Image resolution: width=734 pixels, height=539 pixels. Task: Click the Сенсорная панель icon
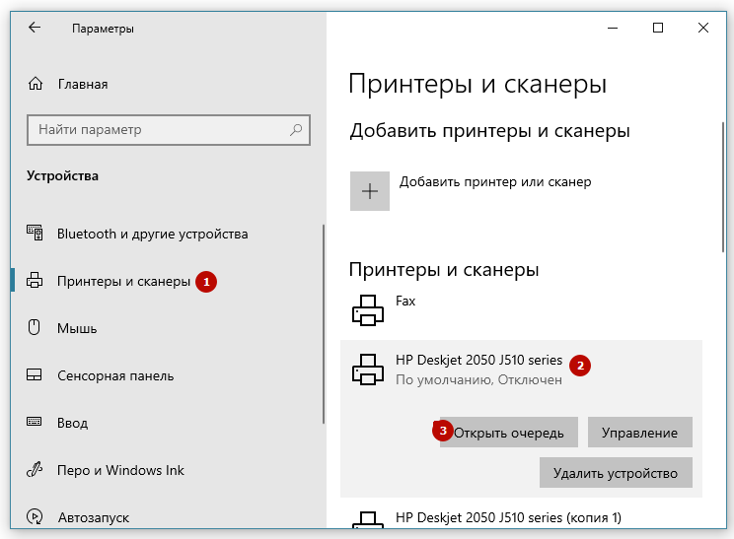coord(36,375)
